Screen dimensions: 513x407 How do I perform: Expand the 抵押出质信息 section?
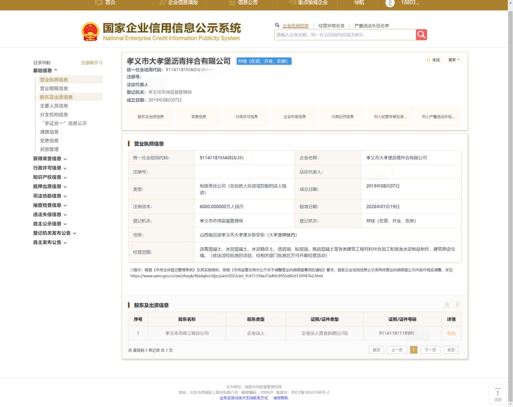coord(50,186)
